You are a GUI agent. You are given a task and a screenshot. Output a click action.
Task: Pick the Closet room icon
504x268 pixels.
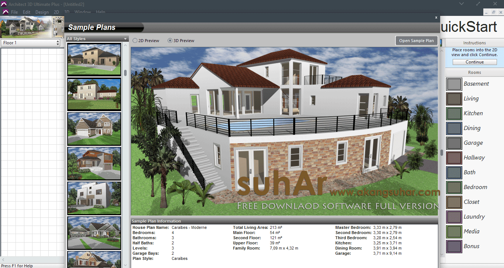(454, 202)
